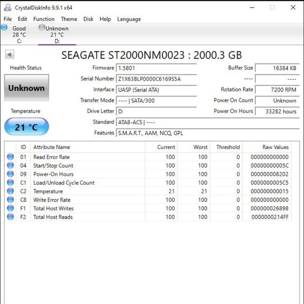The width and height of the screenshot is (304, 304).
Task: Select the Read Error Rate attribute name
Action: pyautogui.click(x=51, y=157)
